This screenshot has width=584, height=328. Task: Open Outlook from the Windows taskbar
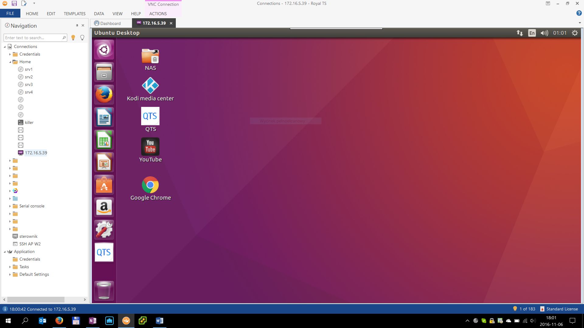tap(43, 321)
